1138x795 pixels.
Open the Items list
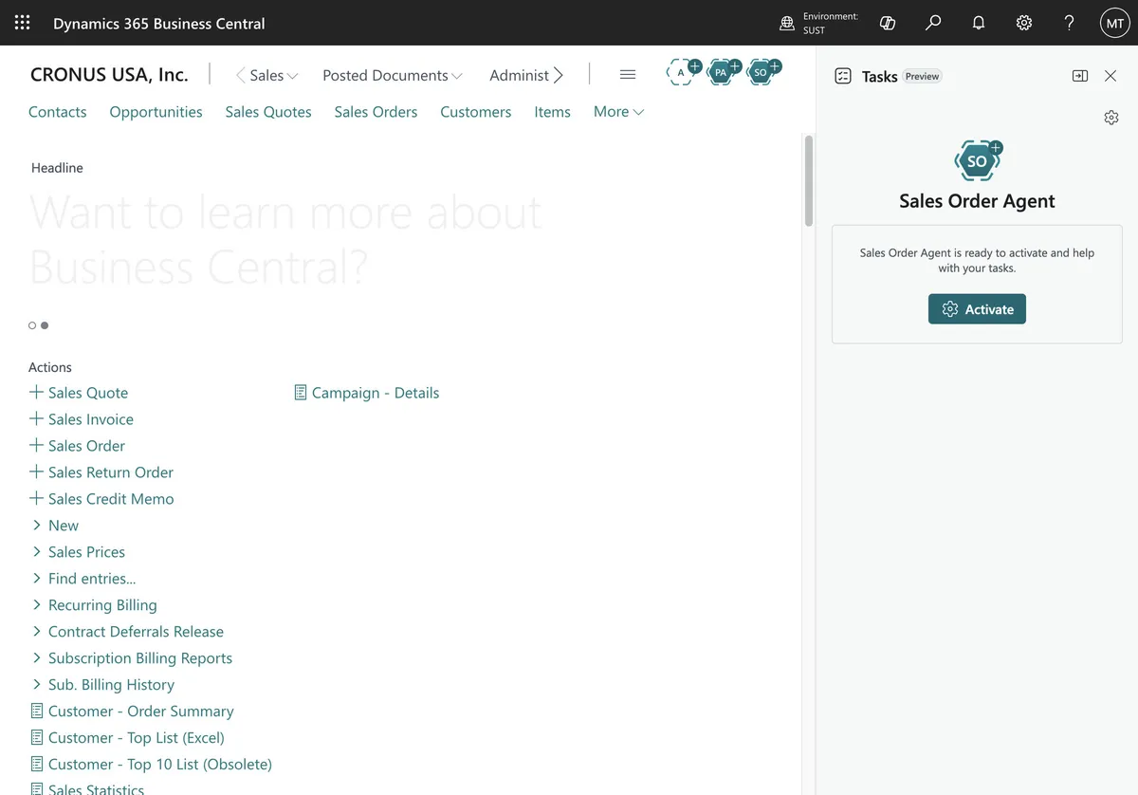coord(552,111)
